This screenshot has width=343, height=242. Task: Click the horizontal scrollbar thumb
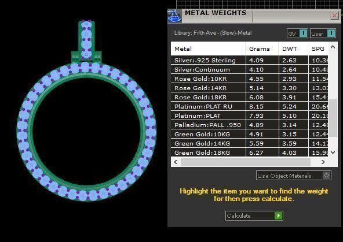click(x=246, y=162)
